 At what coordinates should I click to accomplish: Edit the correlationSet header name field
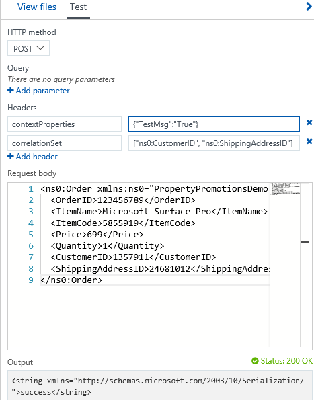(65, 143)
